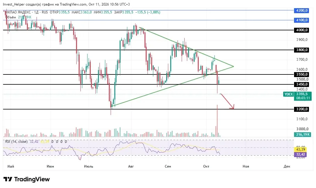316x188 pixels.
Task: Select the 3450,0 support level label
Action: 301,84
